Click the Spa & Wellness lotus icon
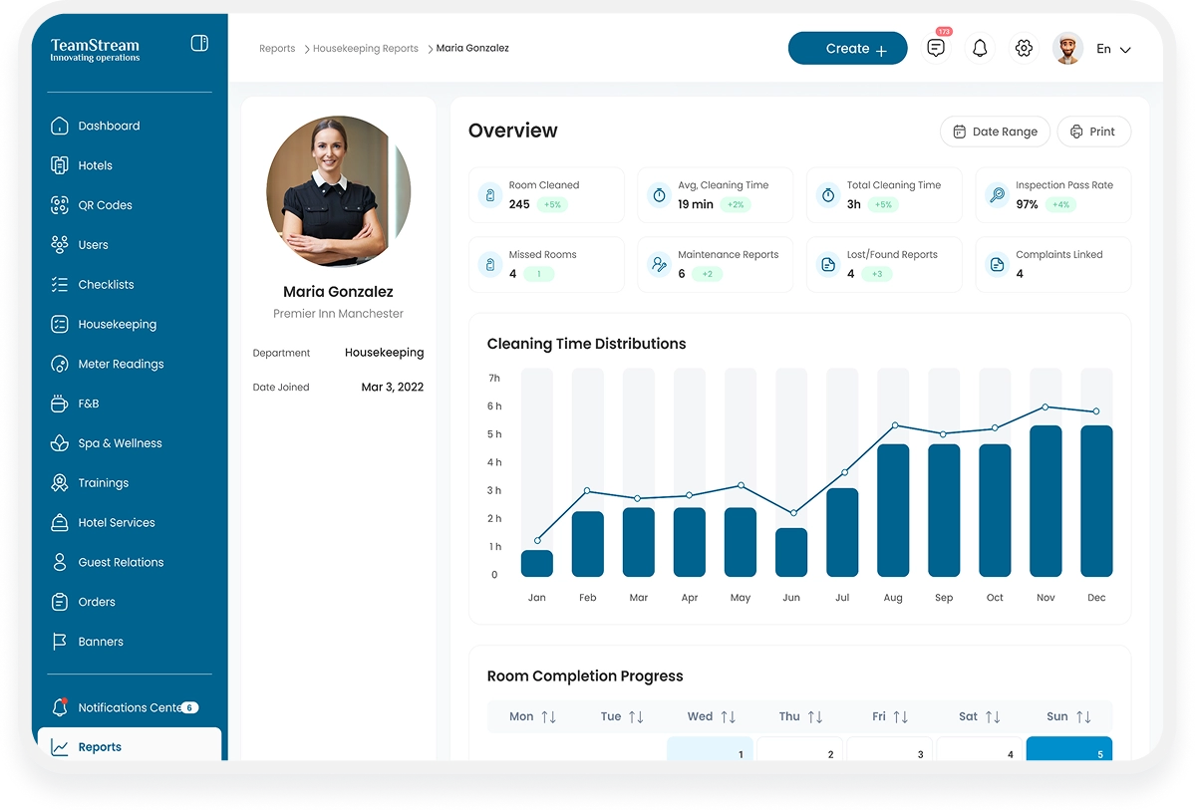Viewport: 1195px width, 810px height. coord(60,443)
